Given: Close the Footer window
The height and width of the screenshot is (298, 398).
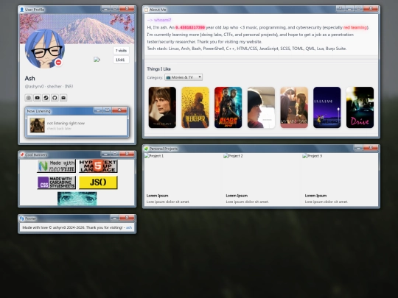Looking at the screenshot, I should (127, 217).
